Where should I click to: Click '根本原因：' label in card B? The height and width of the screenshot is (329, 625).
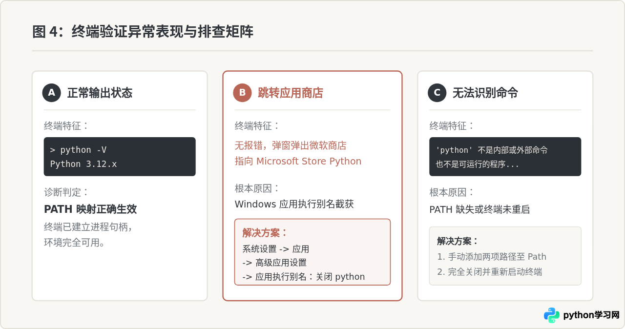[258, 188]
